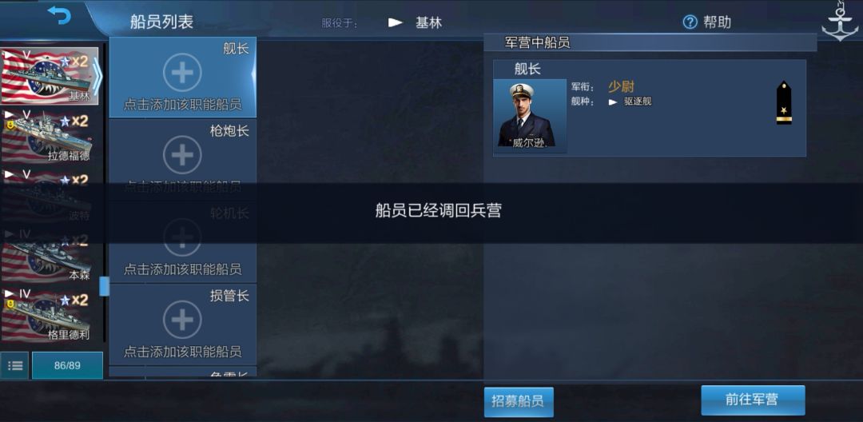Click the back arrow icon
The image size is (863, 422).
pos(59,15)
